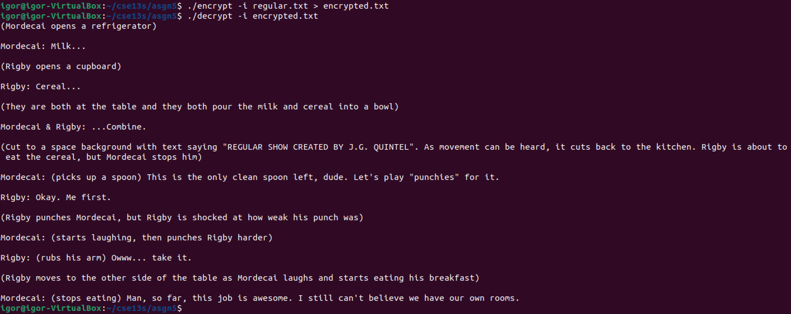
Task: Click the 'this job is awesome' line
Action: 260,298
